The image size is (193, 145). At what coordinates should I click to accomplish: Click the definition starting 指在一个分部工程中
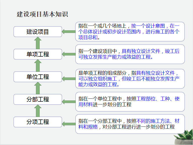coord(130,124)
